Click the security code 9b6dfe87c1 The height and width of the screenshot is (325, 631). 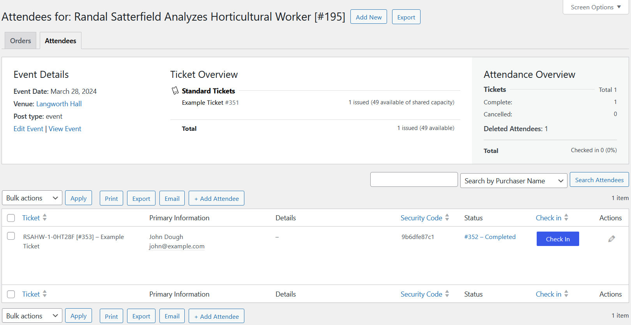[x=418, y=237]
